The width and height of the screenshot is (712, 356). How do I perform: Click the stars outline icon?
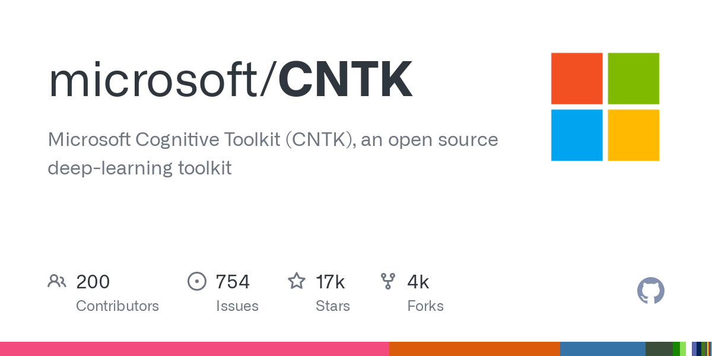point(297,281)
